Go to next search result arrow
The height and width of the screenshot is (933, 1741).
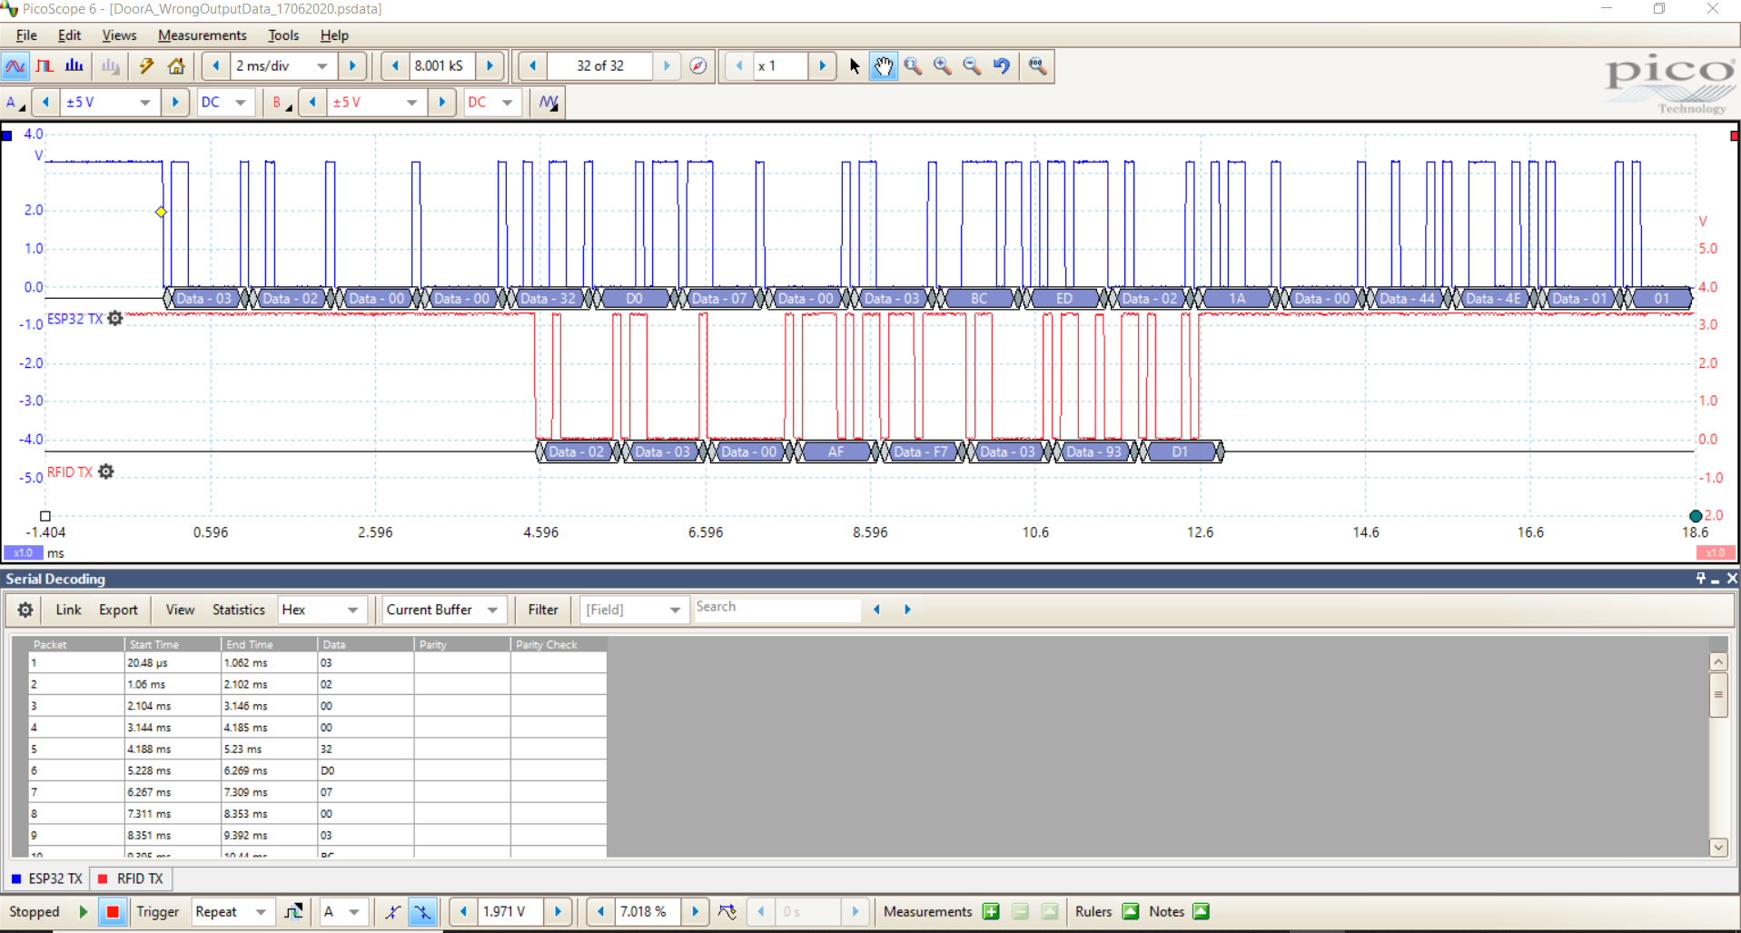pos(906,610)
